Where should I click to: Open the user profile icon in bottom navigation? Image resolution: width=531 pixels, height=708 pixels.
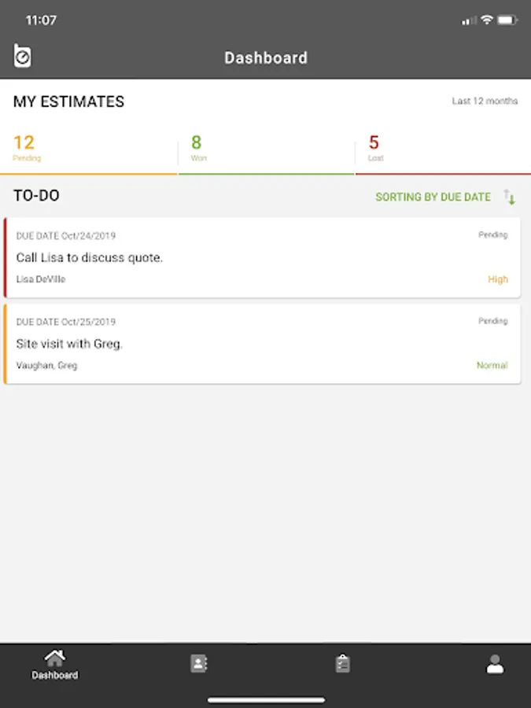(x=495, y=664)
